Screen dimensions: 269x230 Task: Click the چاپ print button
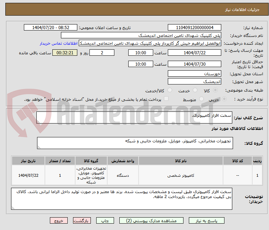[105, 221]
